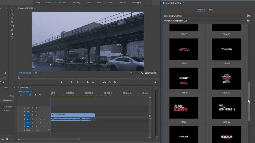Select the Title 20 template thumbnail
The width and height of the screenshot is (255, 143).
[227, 78]
